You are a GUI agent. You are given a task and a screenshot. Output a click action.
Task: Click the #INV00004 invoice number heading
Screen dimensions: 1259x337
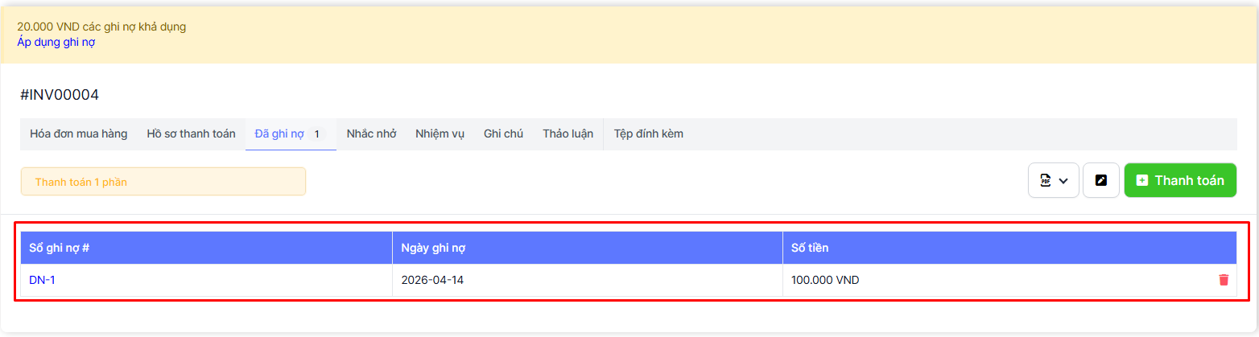click(x=60, y=95)
